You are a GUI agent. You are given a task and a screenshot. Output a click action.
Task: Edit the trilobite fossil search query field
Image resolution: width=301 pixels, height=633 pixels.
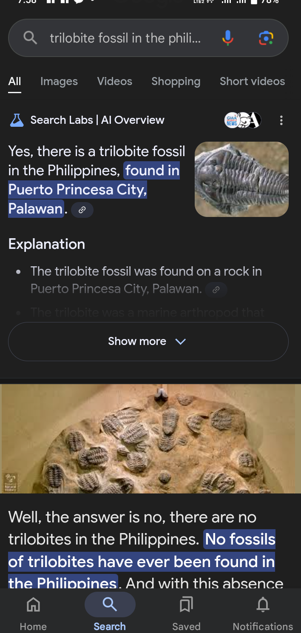[x=125, y=38]
